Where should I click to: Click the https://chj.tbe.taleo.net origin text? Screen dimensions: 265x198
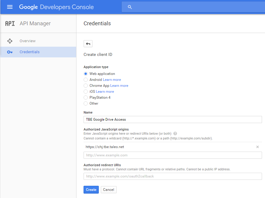pos(105,147)
